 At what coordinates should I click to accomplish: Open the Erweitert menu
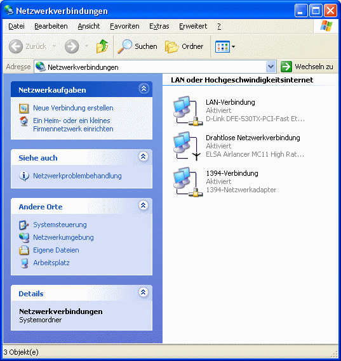(x=193, y=26)
